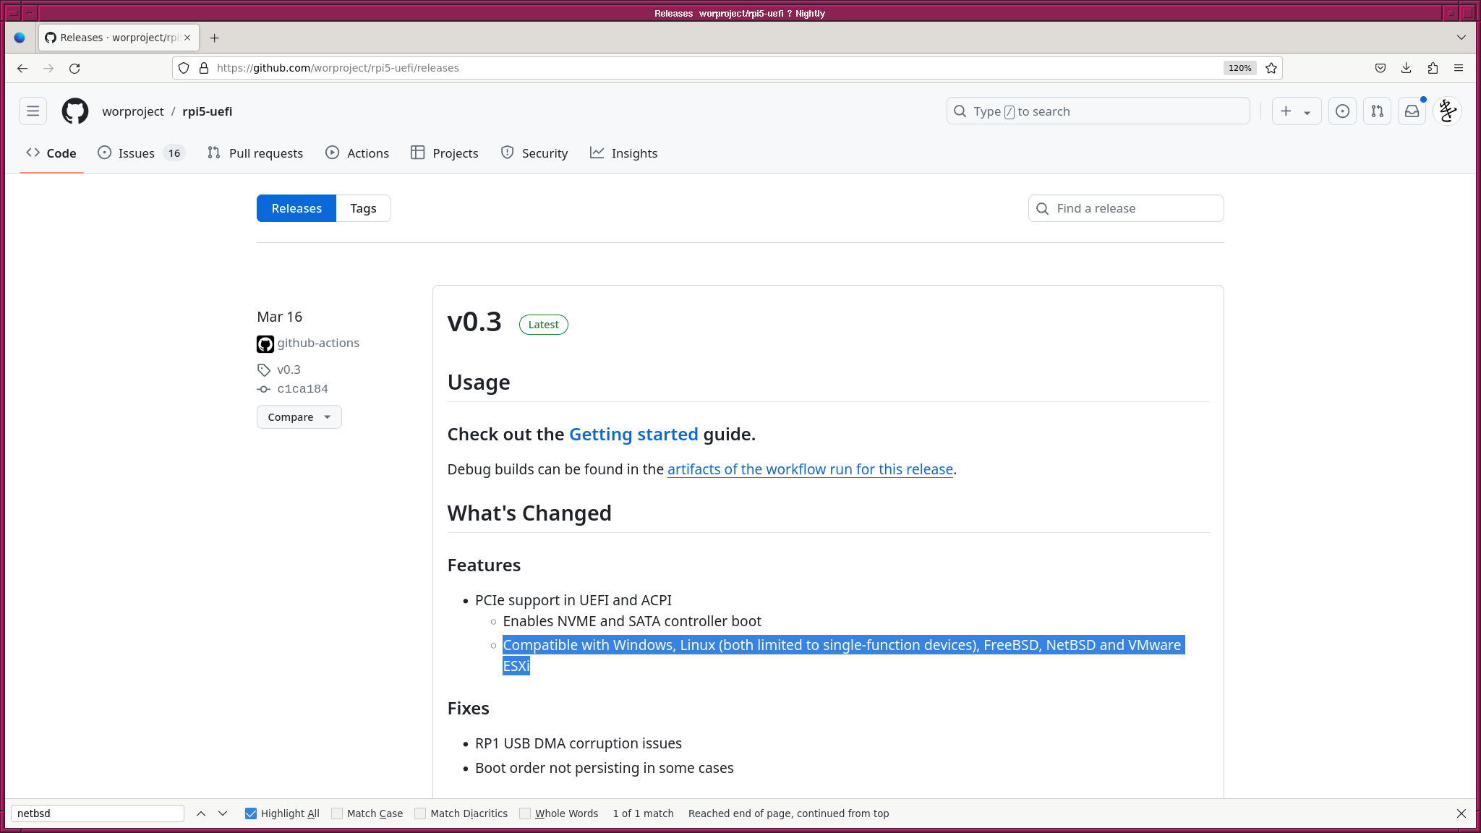The width and height of the screenshot is (1481, 833).
Task: Reload the current page
Action: coord(74,68)
